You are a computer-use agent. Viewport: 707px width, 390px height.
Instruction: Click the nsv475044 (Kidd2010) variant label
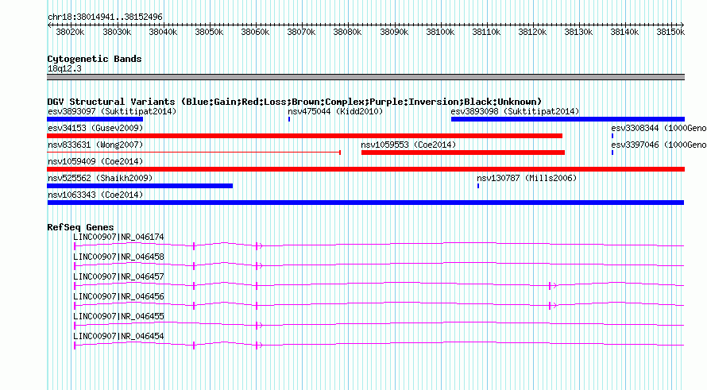pos(335,111)
